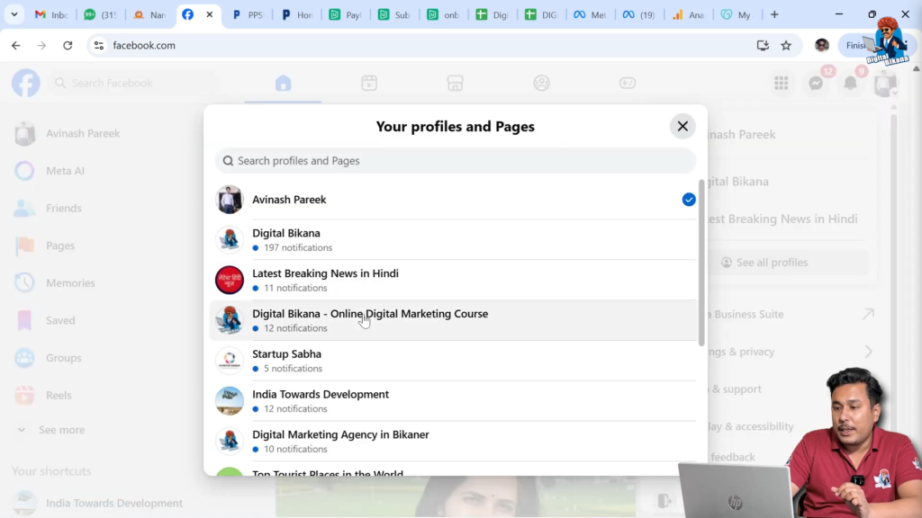
Task: Open the Groups tab icon in top bar
Action: tap(541, 83)
